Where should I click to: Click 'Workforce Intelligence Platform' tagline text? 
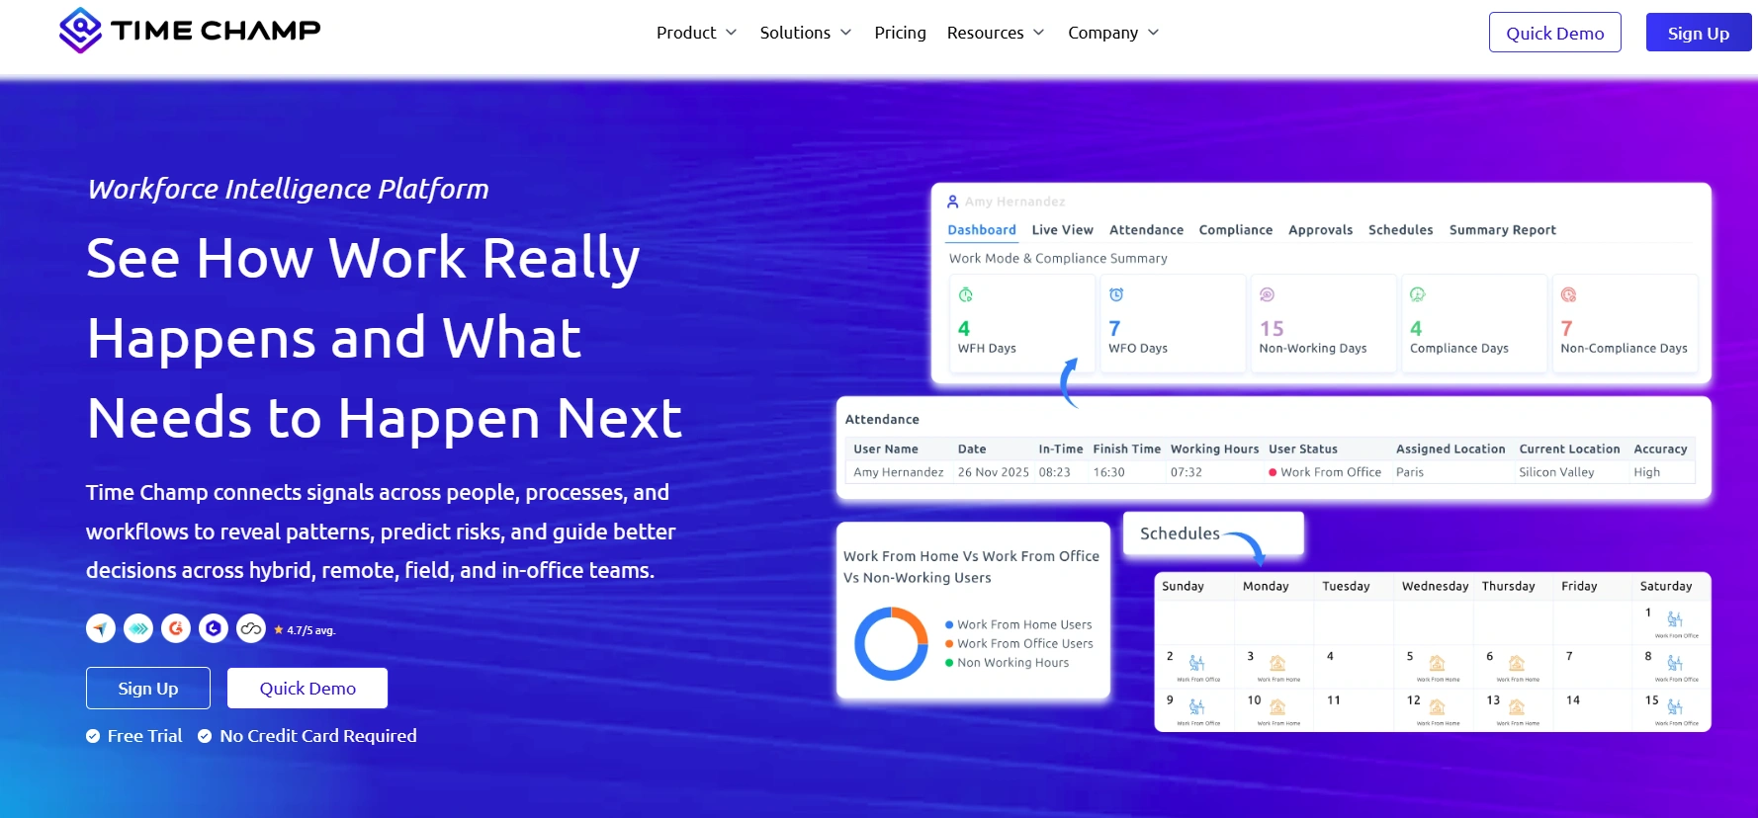(x=288, y=189)
